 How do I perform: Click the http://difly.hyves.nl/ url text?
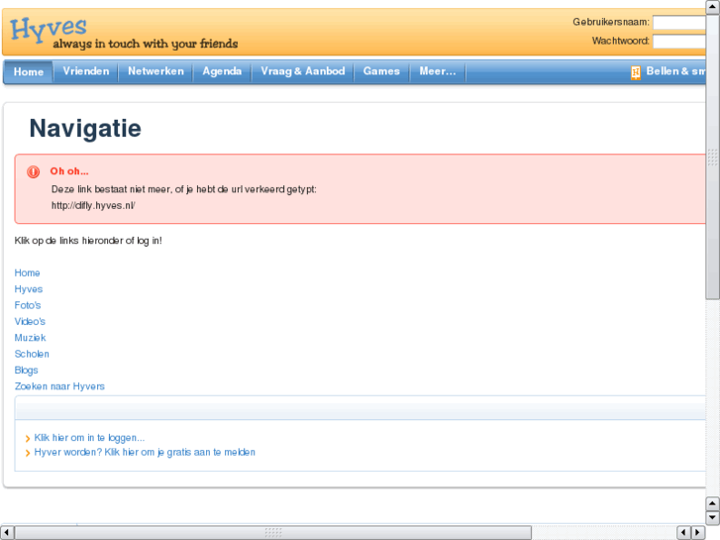click(x=93, y=205)
